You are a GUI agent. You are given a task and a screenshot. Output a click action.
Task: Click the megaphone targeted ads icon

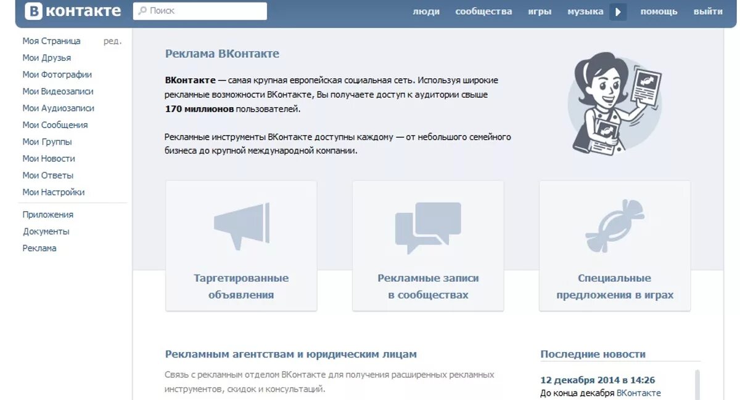point(241,226)
